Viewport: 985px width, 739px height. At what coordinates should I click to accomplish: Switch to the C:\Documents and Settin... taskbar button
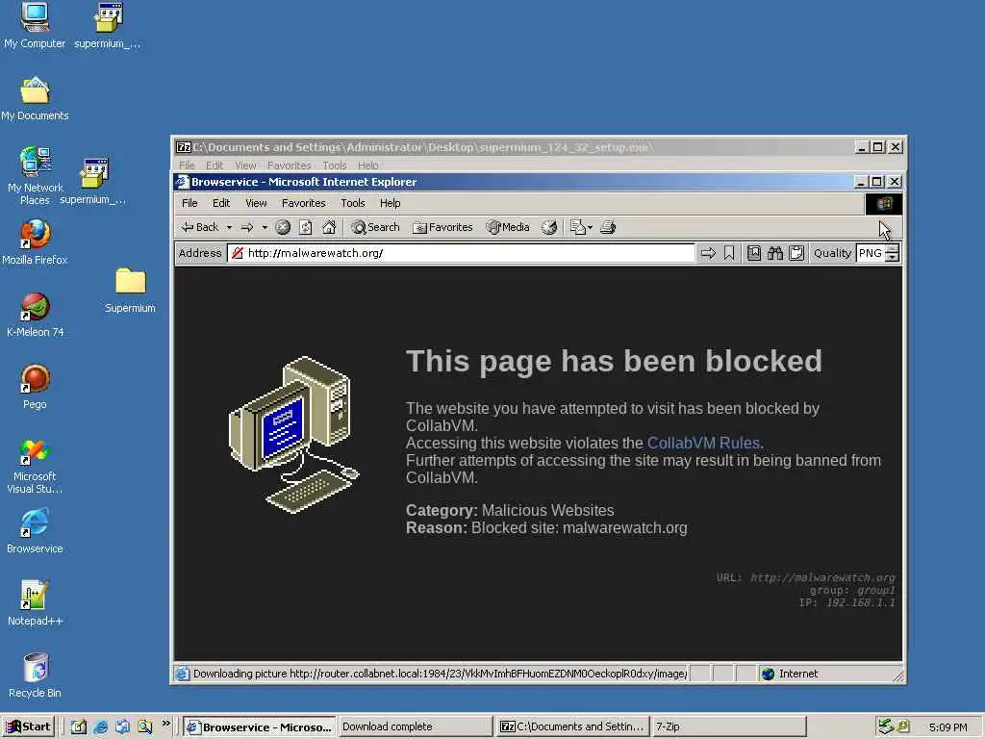point(571,726)
